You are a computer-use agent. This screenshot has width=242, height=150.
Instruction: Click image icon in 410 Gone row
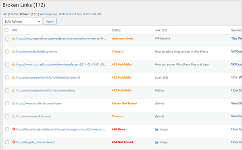point(156,129)
